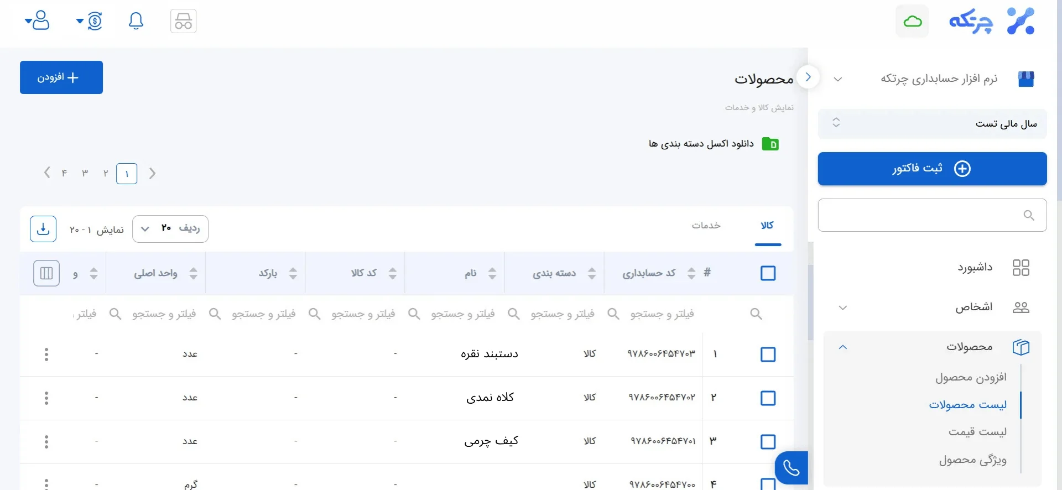Click the phone support floating button

tap(792, 468)
